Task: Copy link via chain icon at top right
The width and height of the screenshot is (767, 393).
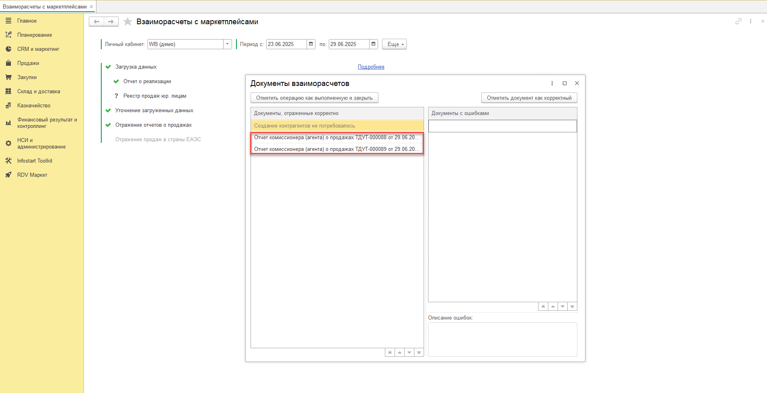Action: [738, 21]
